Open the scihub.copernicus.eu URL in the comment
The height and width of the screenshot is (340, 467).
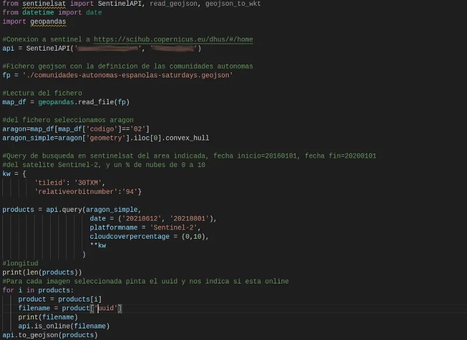coord(173,40)
